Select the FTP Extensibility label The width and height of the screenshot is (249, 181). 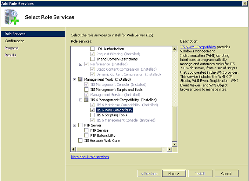click(x=103, y=136)
